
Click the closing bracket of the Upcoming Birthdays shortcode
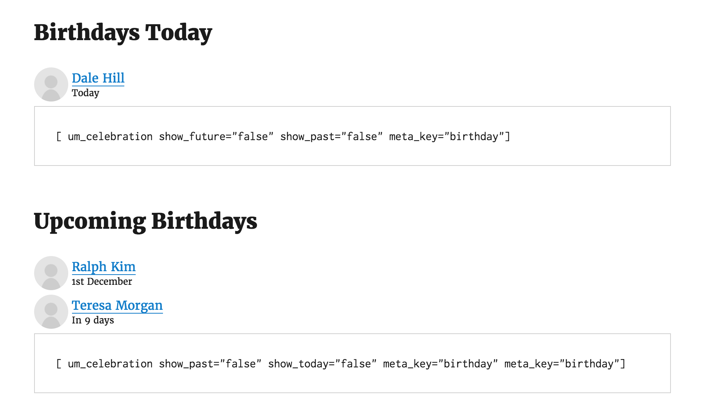[622, 364]
